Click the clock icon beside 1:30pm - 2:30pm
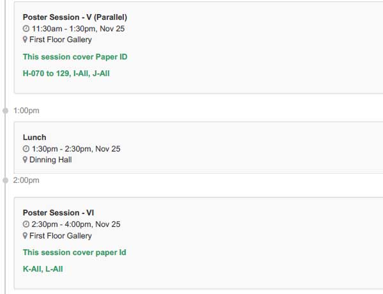Screen dimensions: 383x294 26,149
